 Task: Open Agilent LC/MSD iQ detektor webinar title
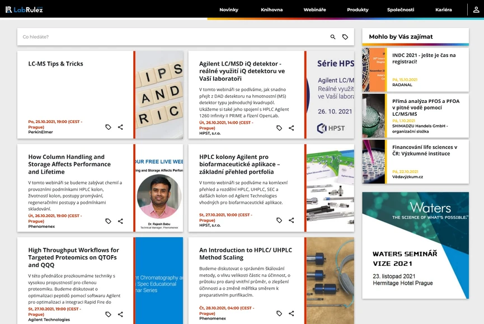click(242, 71)
